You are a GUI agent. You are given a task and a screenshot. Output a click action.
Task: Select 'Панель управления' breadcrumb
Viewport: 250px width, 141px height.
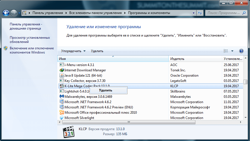48,13
